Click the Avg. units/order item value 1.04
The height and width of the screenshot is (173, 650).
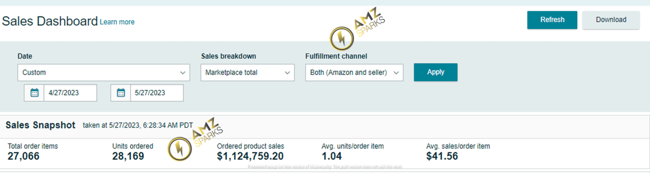point(332,156)
